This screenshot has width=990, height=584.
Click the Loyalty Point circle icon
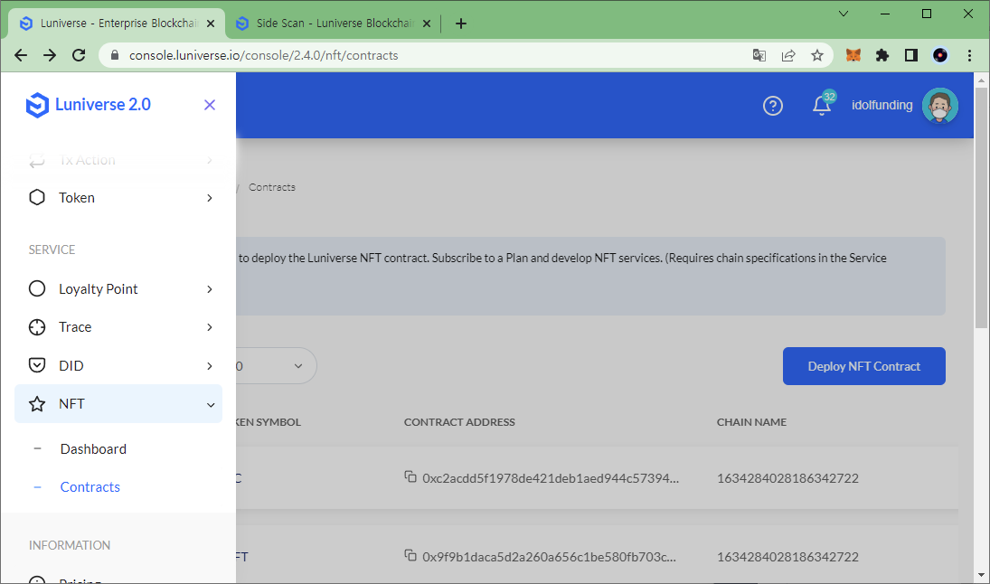[37, 288]
